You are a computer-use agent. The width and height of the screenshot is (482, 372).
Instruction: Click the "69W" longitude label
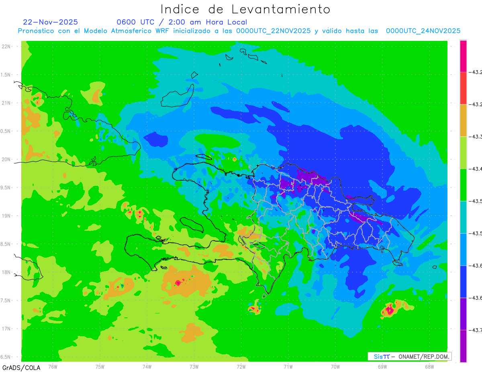[382, 367]
